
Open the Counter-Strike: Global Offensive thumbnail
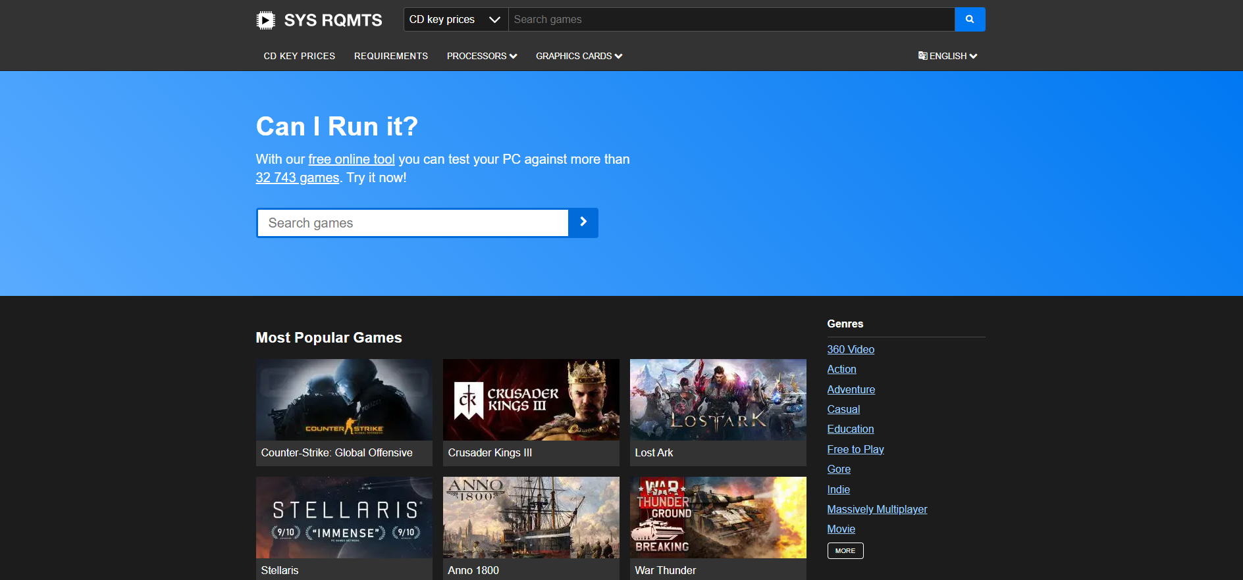[x=344, y=400]
